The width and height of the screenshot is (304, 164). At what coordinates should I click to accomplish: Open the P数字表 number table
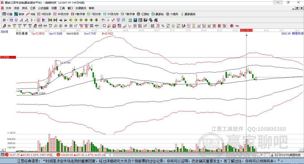[x=78, y=14]
